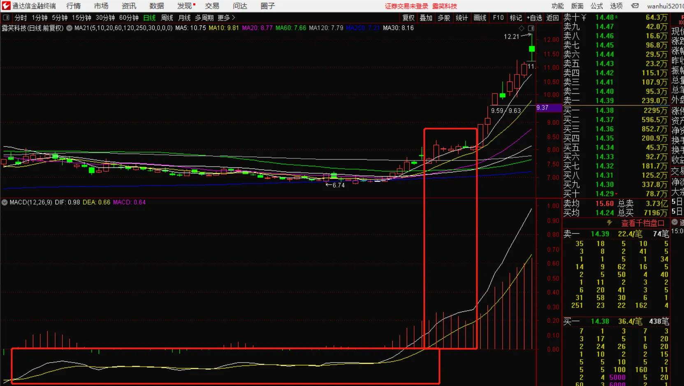This screenshot has height=386, width=684.
Task: Click the MA5: 10.75 value
Action: click(190, 28)
